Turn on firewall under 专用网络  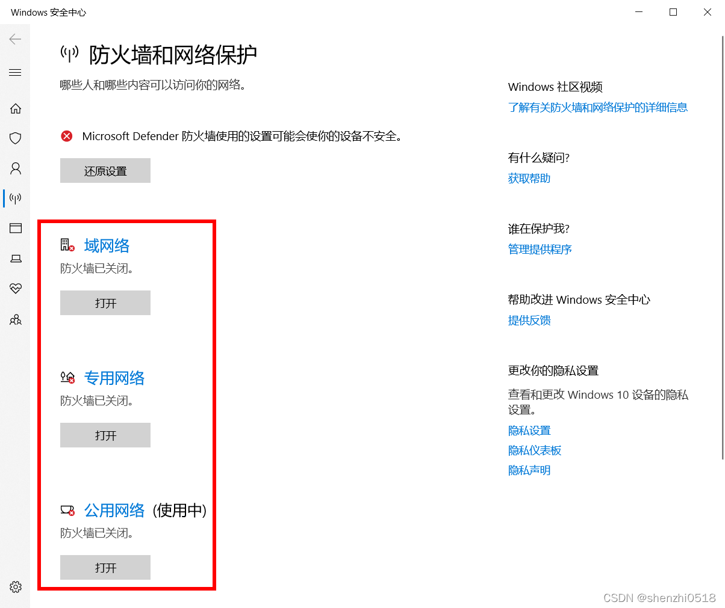[x=105, y=435]
